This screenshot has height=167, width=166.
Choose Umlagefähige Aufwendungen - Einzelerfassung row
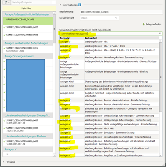click(109, 120)
